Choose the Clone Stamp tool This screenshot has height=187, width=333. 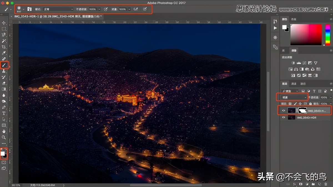[4, 71]
